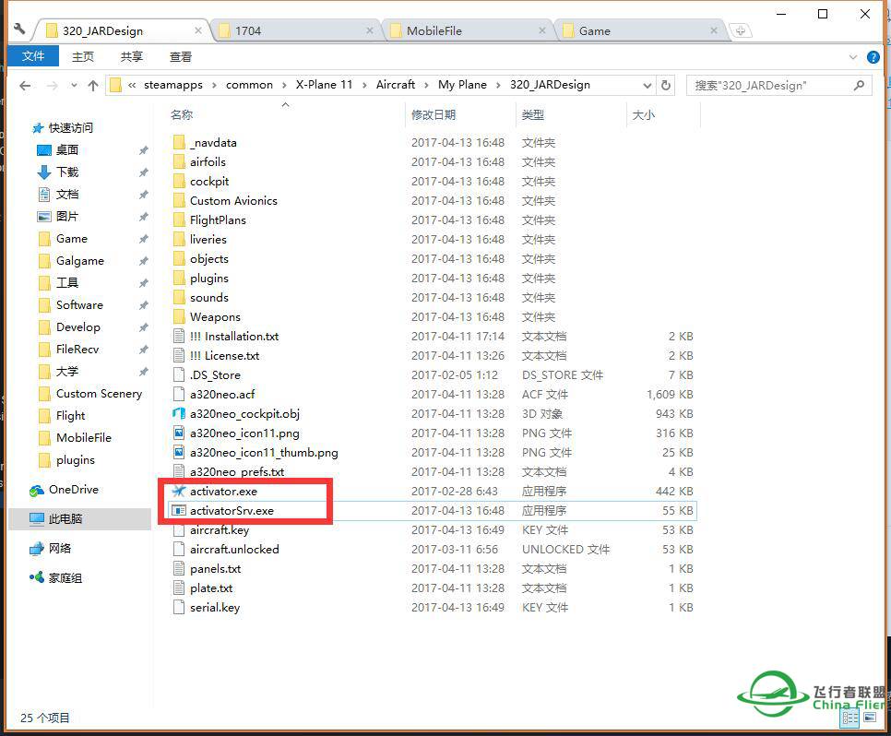
Task: Open the help question mark icon
Action: click(x=873, y=57)
